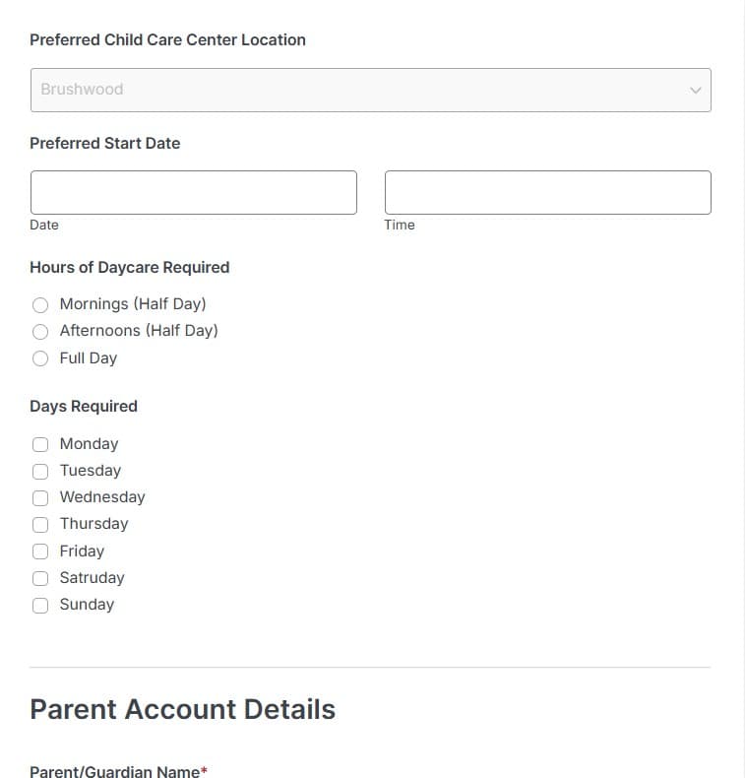Choose the Full Day radio option
Viewport: 745px width, 778px height.
40,358
